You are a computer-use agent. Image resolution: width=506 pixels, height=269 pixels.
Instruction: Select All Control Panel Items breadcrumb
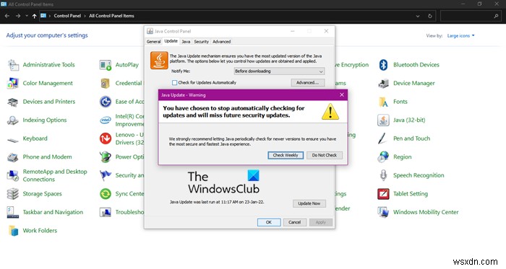(111, 16)
